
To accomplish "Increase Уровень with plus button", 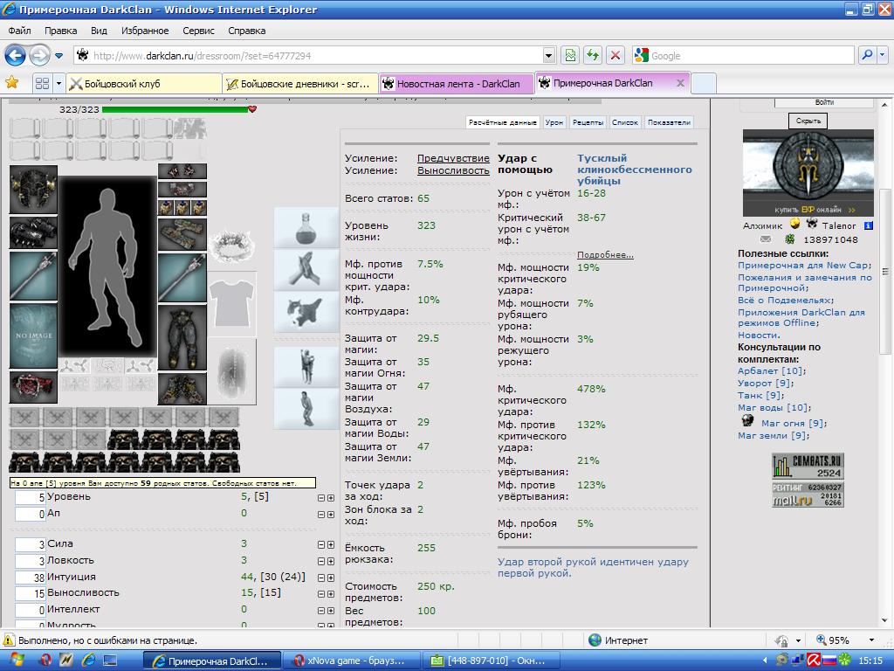I will click(x=330, y=498).
